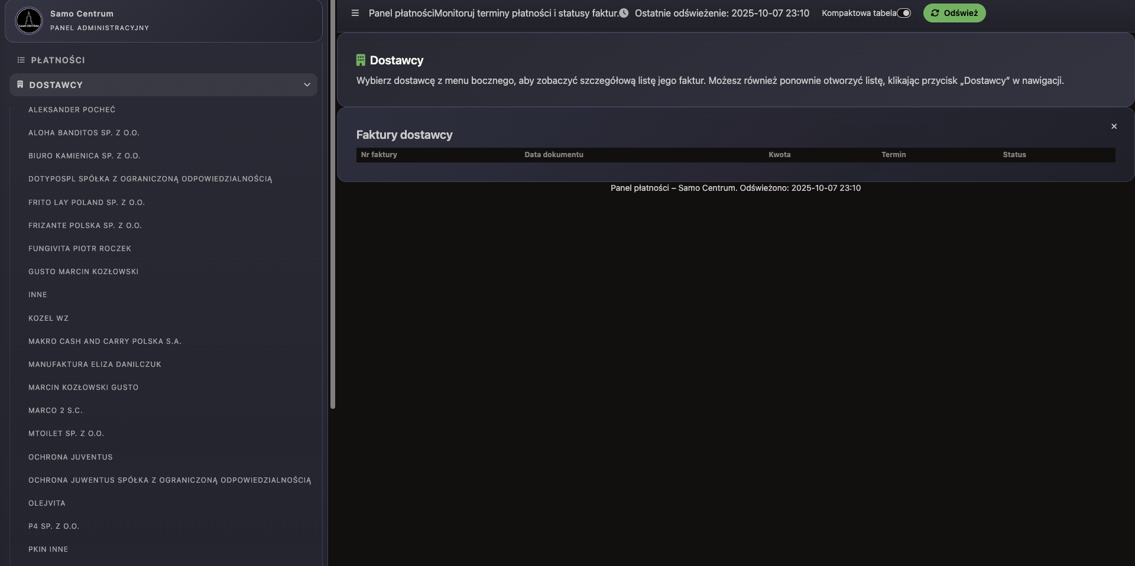The height and width of the screenshot is (566, 1135).
Task: Toggle the Kompaktowa tabela switch
Action: 904,13
